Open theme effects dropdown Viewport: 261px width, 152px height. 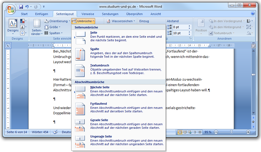point(23,33)
